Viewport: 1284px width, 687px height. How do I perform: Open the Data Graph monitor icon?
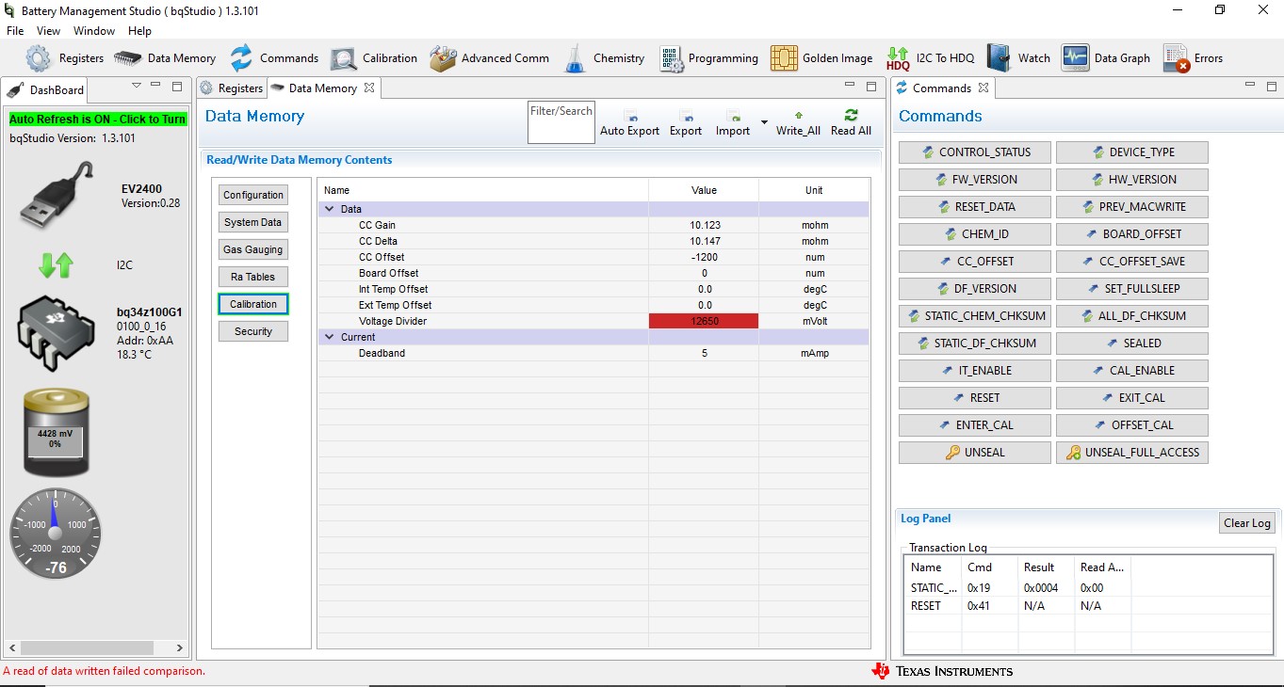[x=1075, y=58]
